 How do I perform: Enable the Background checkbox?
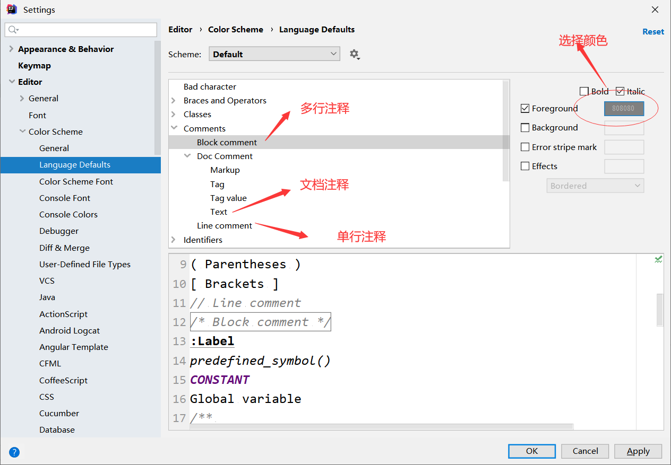point(525,127)
